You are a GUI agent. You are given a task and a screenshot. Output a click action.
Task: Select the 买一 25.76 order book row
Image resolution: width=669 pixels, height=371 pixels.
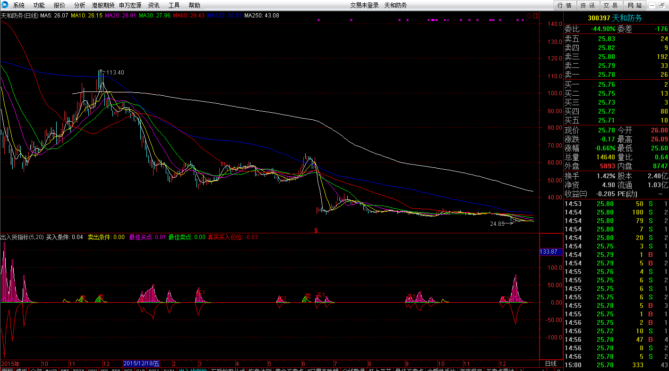pyautogui.click(x=616, y=84)
